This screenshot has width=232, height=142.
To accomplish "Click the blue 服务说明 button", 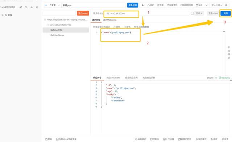I will [x=133, y=5].
